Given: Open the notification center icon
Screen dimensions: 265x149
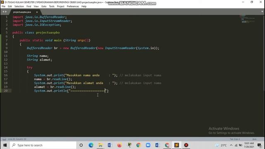Looking at the screenshot, I should click(x=260, y=145).
